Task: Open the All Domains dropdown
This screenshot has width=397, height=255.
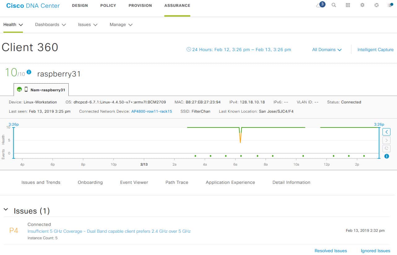Action: click(327, 50)
